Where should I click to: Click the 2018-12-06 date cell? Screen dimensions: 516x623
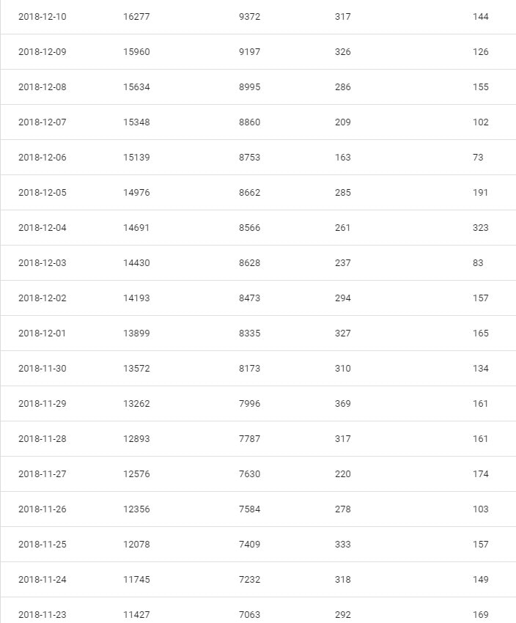coord(42,158)
